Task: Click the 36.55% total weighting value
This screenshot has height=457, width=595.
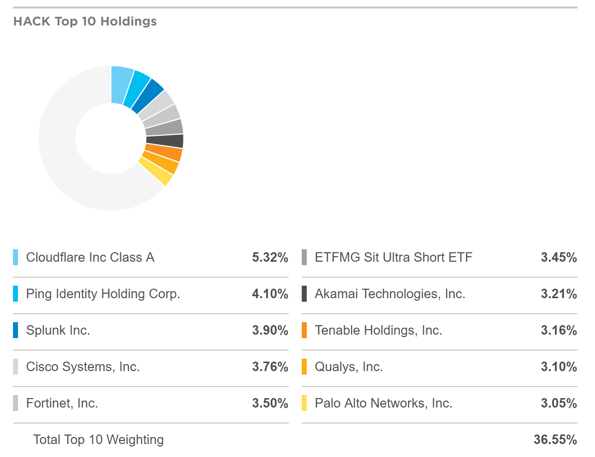Action: click(556, 439)
